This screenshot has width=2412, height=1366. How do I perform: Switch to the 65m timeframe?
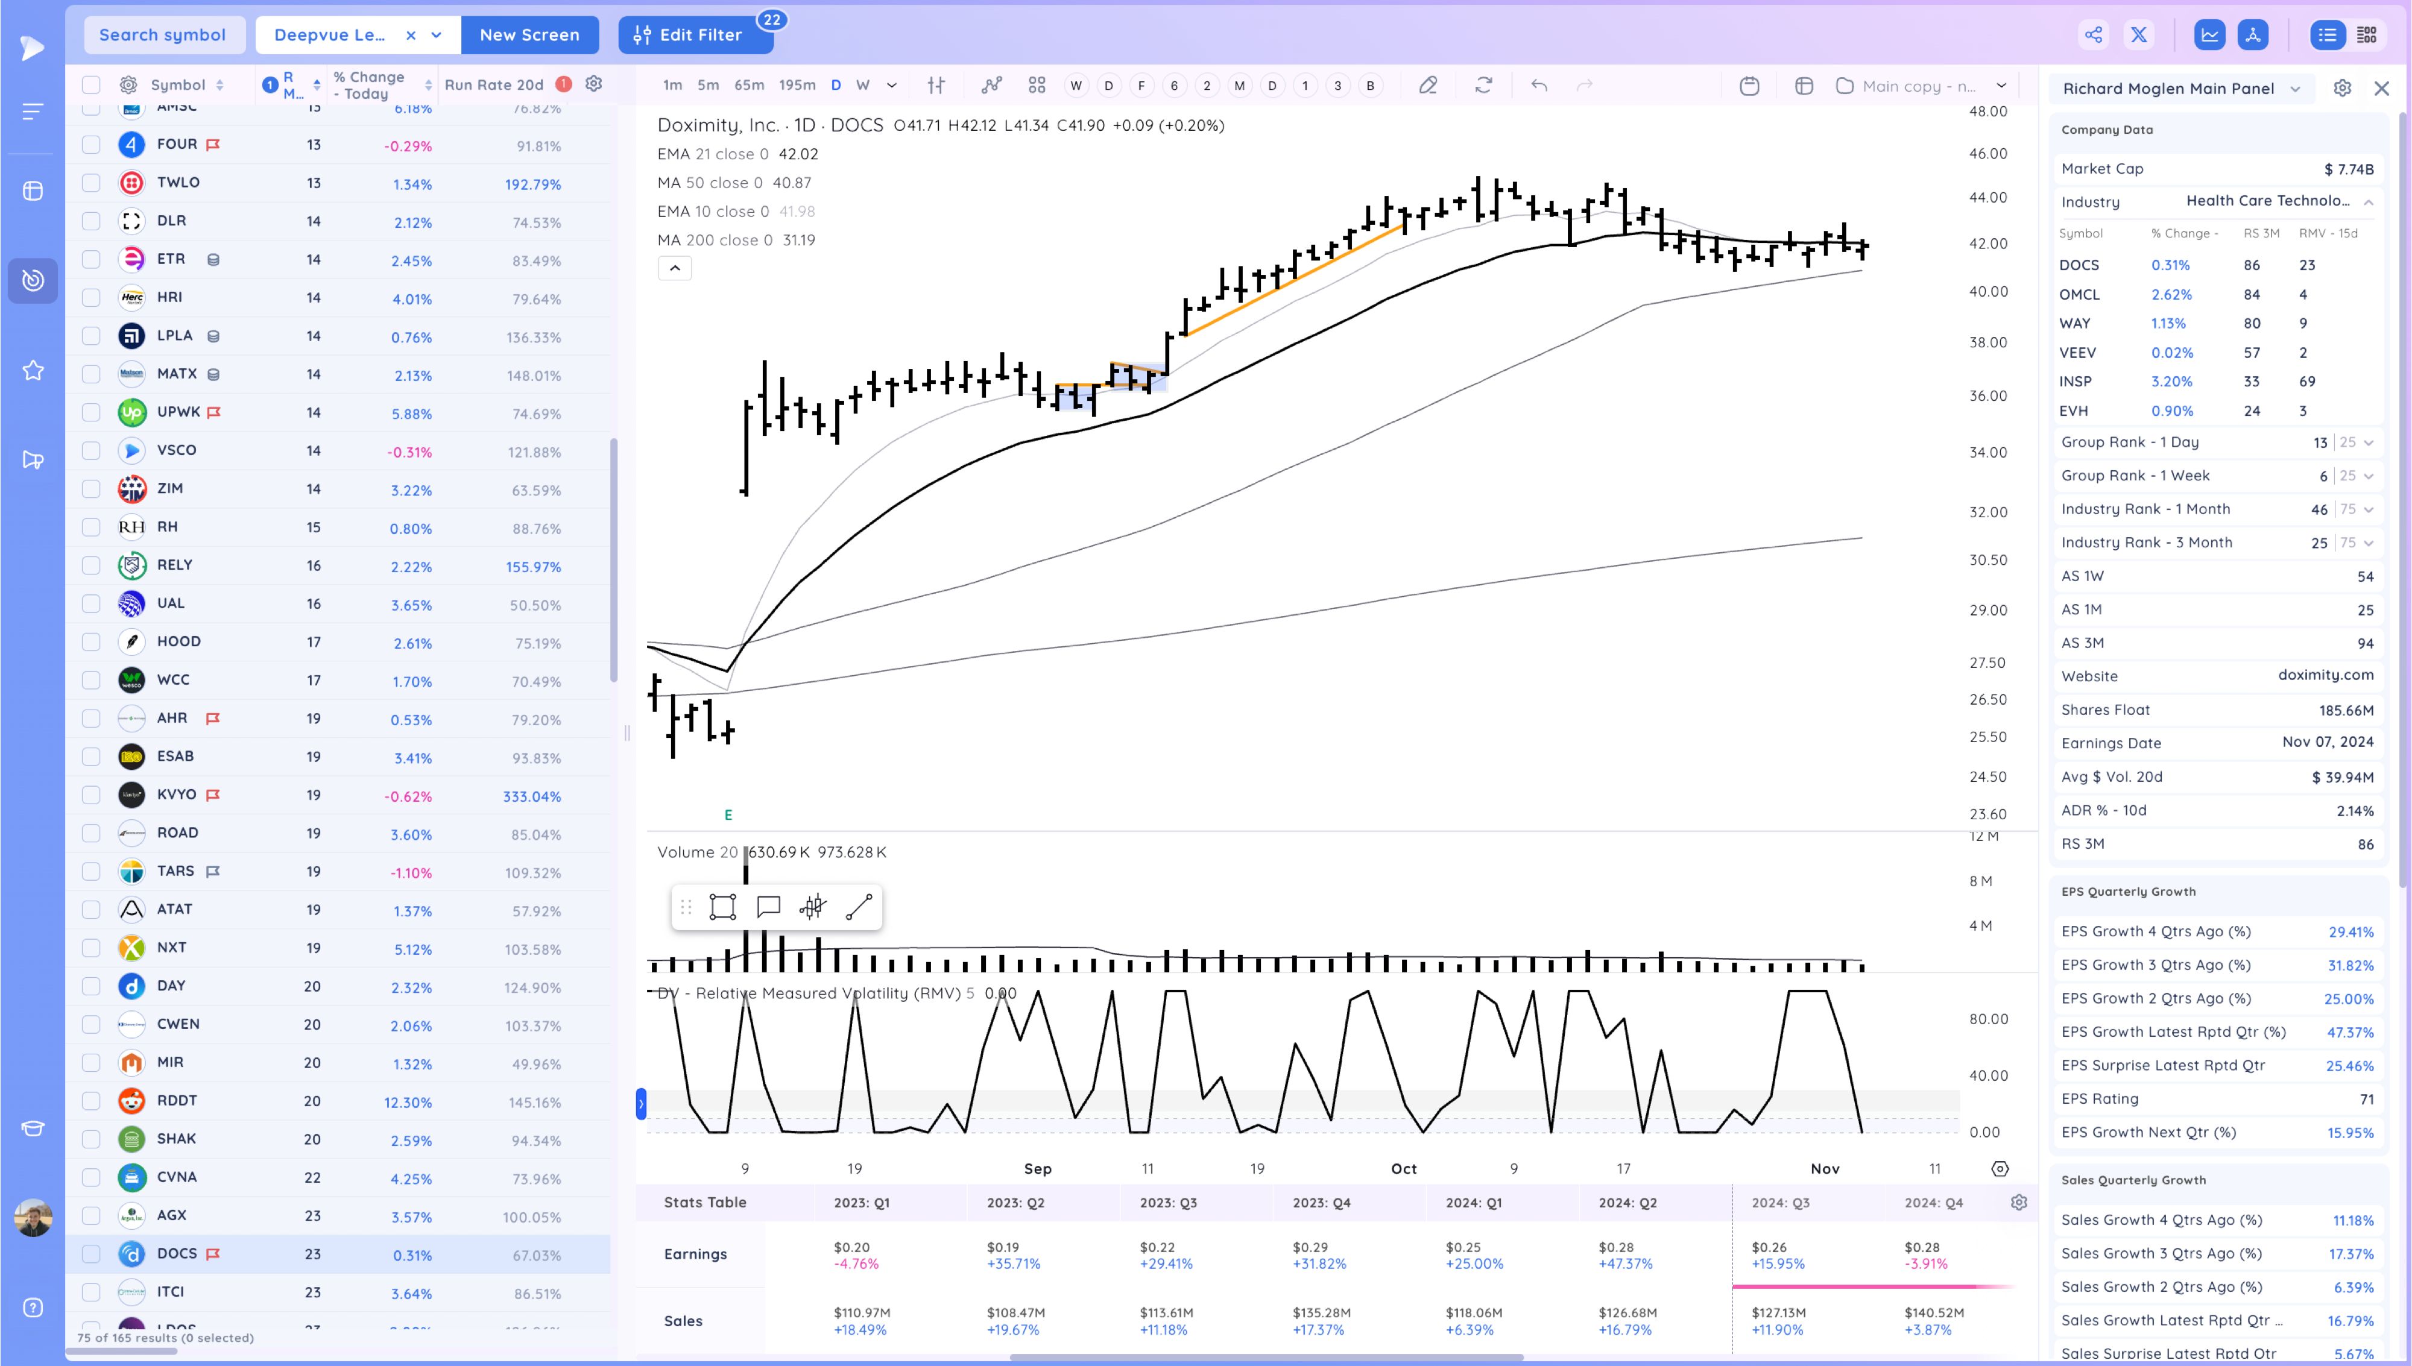point(749,86)
